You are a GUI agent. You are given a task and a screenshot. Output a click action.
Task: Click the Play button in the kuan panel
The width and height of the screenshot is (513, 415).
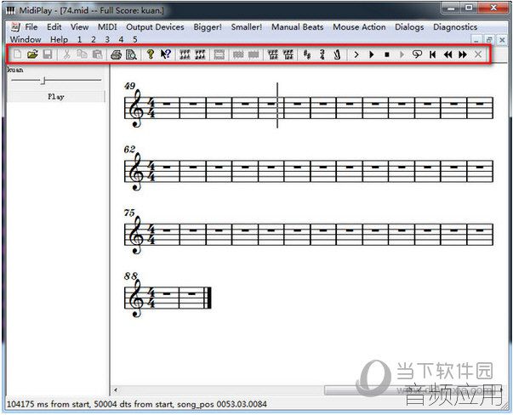[55, 96]
